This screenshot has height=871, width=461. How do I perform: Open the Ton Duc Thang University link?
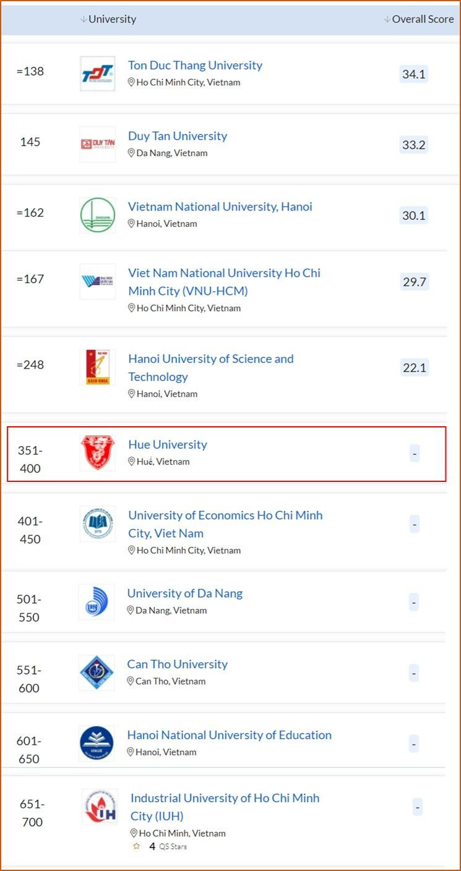tap(195, 65)
